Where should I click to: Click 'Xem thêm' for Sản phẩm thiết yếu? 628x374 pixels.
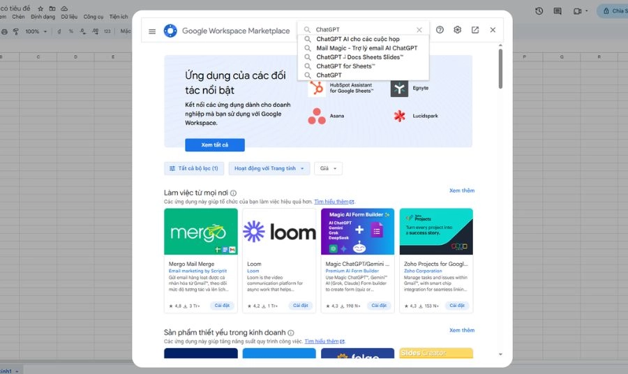point(462,330)
